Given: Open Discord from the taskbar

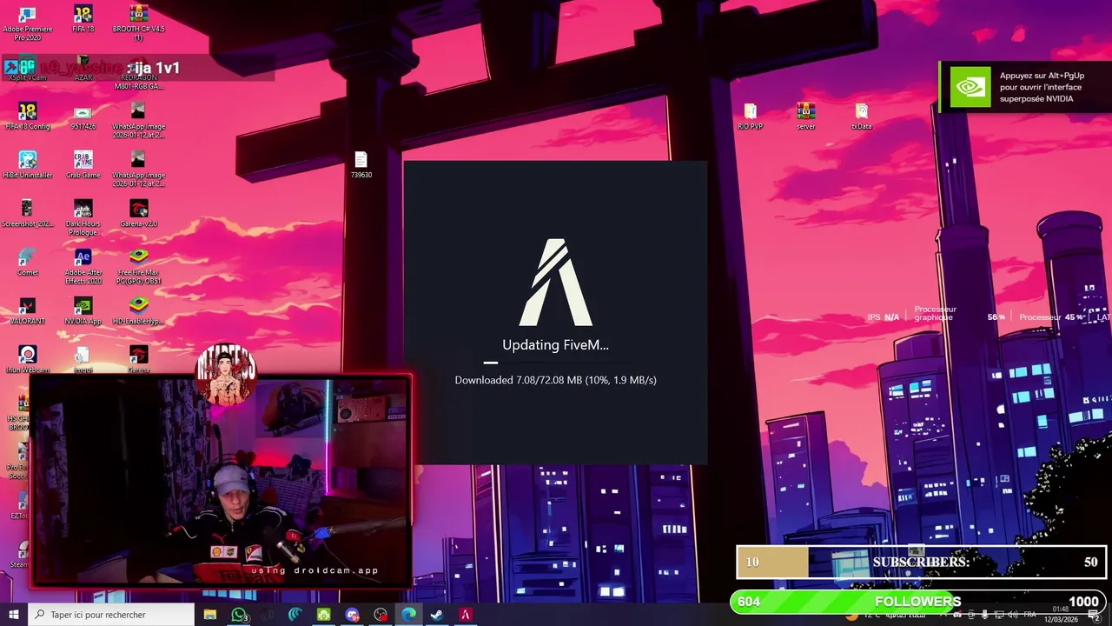Looking at the screenshot, I should pyautogui.click(x=352, y=615).
